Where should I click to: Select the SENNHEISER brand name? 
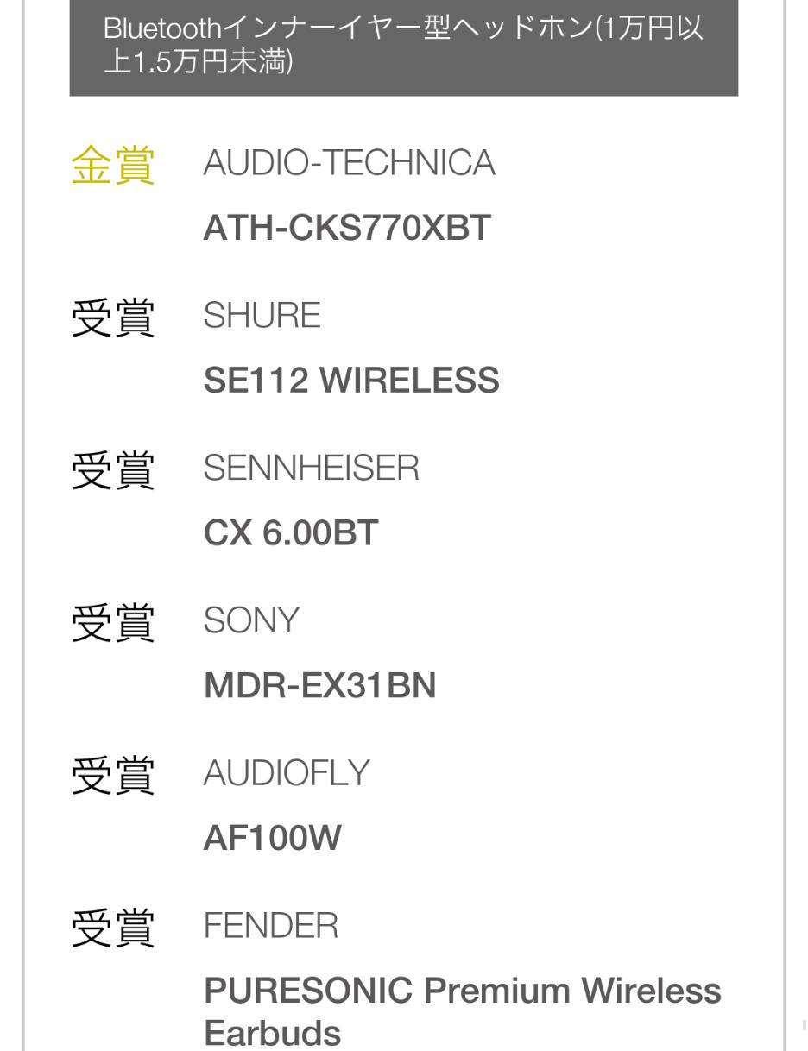tap(311, 469)
